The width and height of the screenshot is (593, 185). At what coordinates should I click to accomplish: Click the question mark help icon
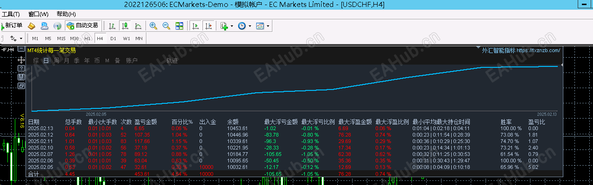click(21, 68)
